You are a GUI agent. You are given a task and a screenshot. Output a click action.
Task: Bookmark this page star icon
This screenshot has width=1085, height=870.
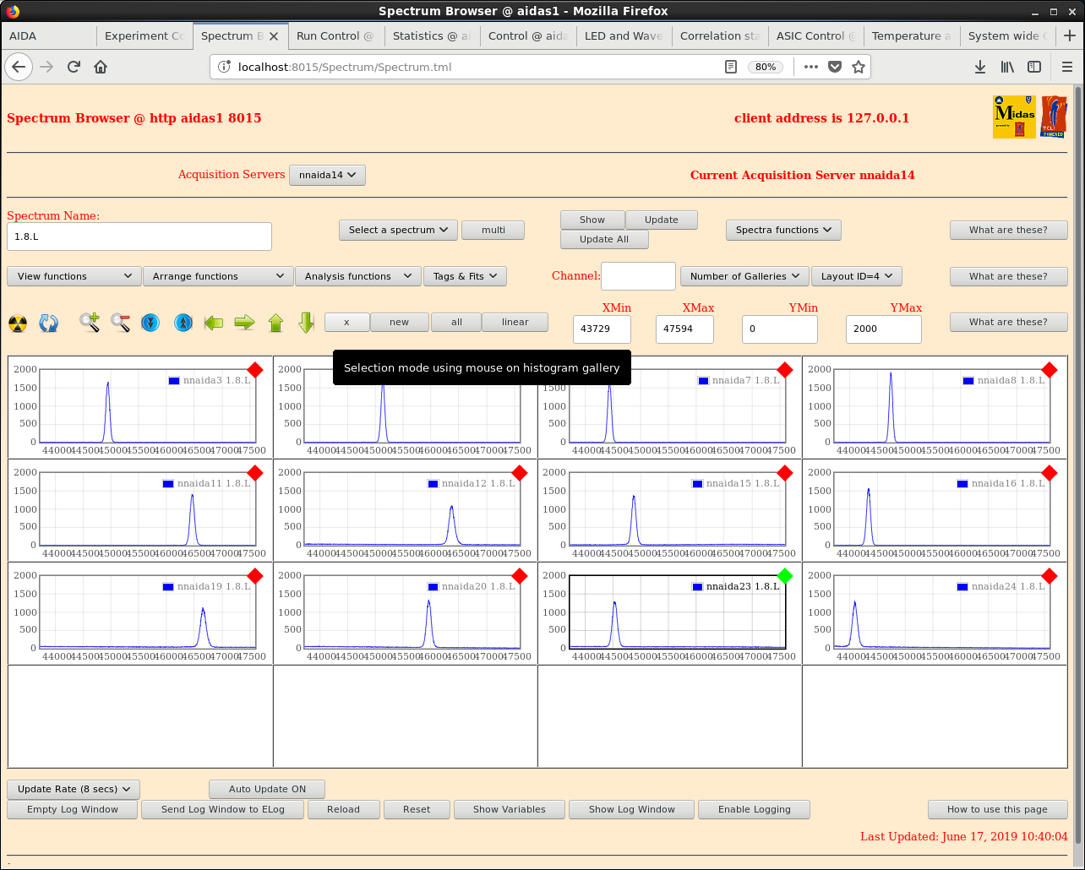click(x=859, y=67)
